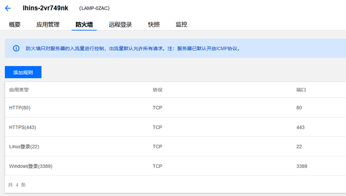Select the HTTP(80) row label

[20, 108]
